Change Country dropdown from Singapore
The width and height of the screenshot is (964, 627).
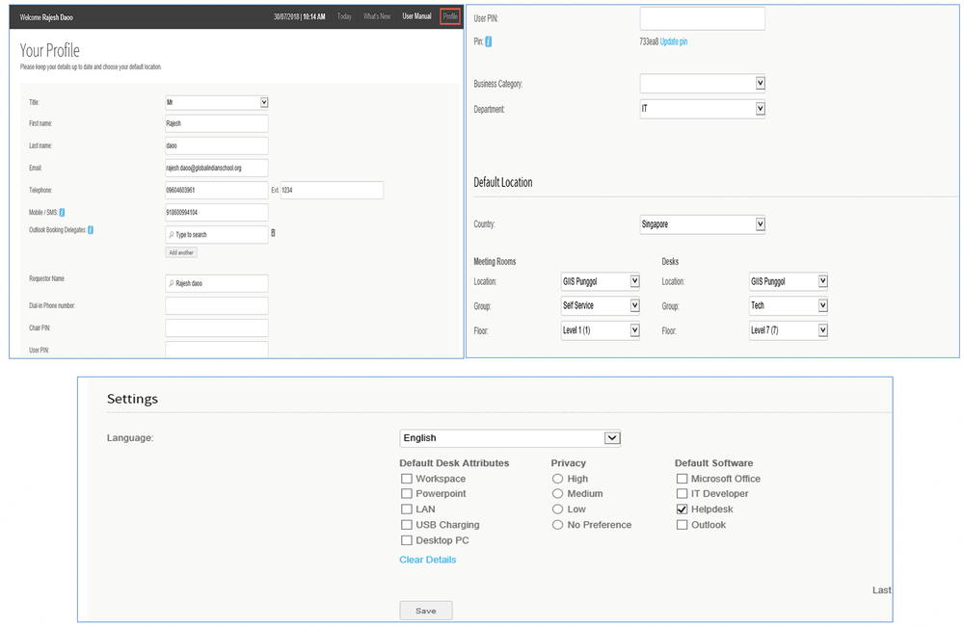click(703, 224)
